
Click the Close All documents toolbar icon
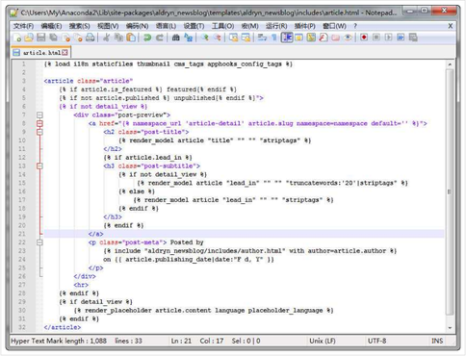78,38
